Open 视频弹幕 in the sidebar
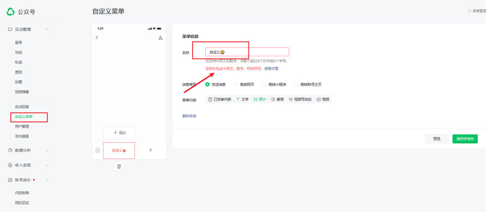The width and height of the screenshot is (486, 212). (x=22, y=92)
